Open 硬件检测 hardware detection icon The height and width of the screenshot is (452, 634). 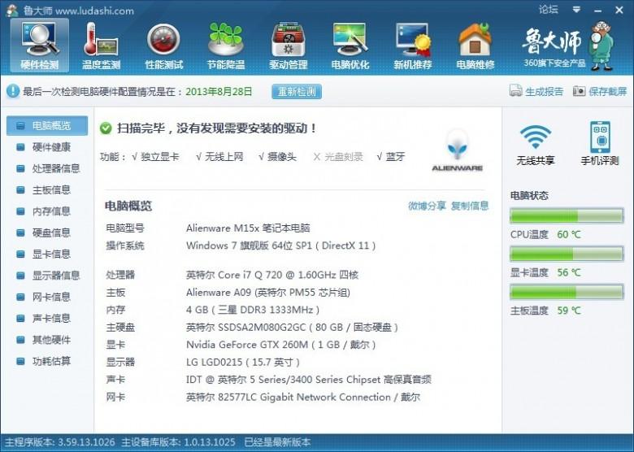click(39, 46)
